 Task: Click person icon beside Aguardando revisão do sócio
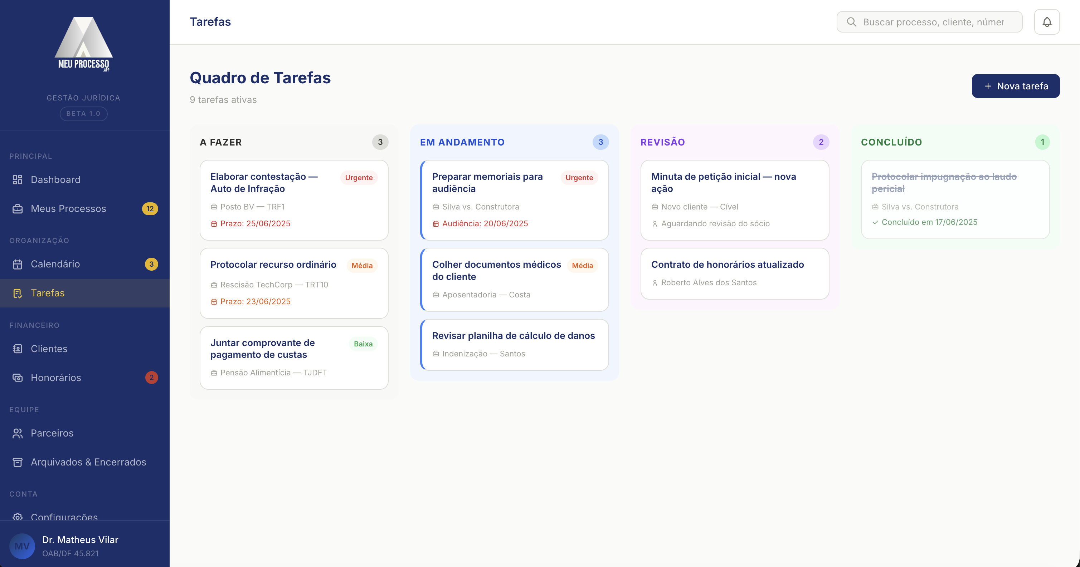655,224
